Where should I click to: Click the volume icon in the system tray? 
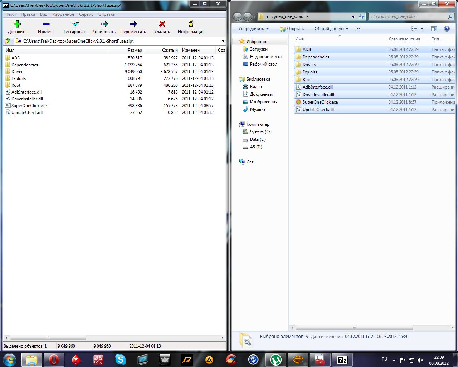click(420, 360)
